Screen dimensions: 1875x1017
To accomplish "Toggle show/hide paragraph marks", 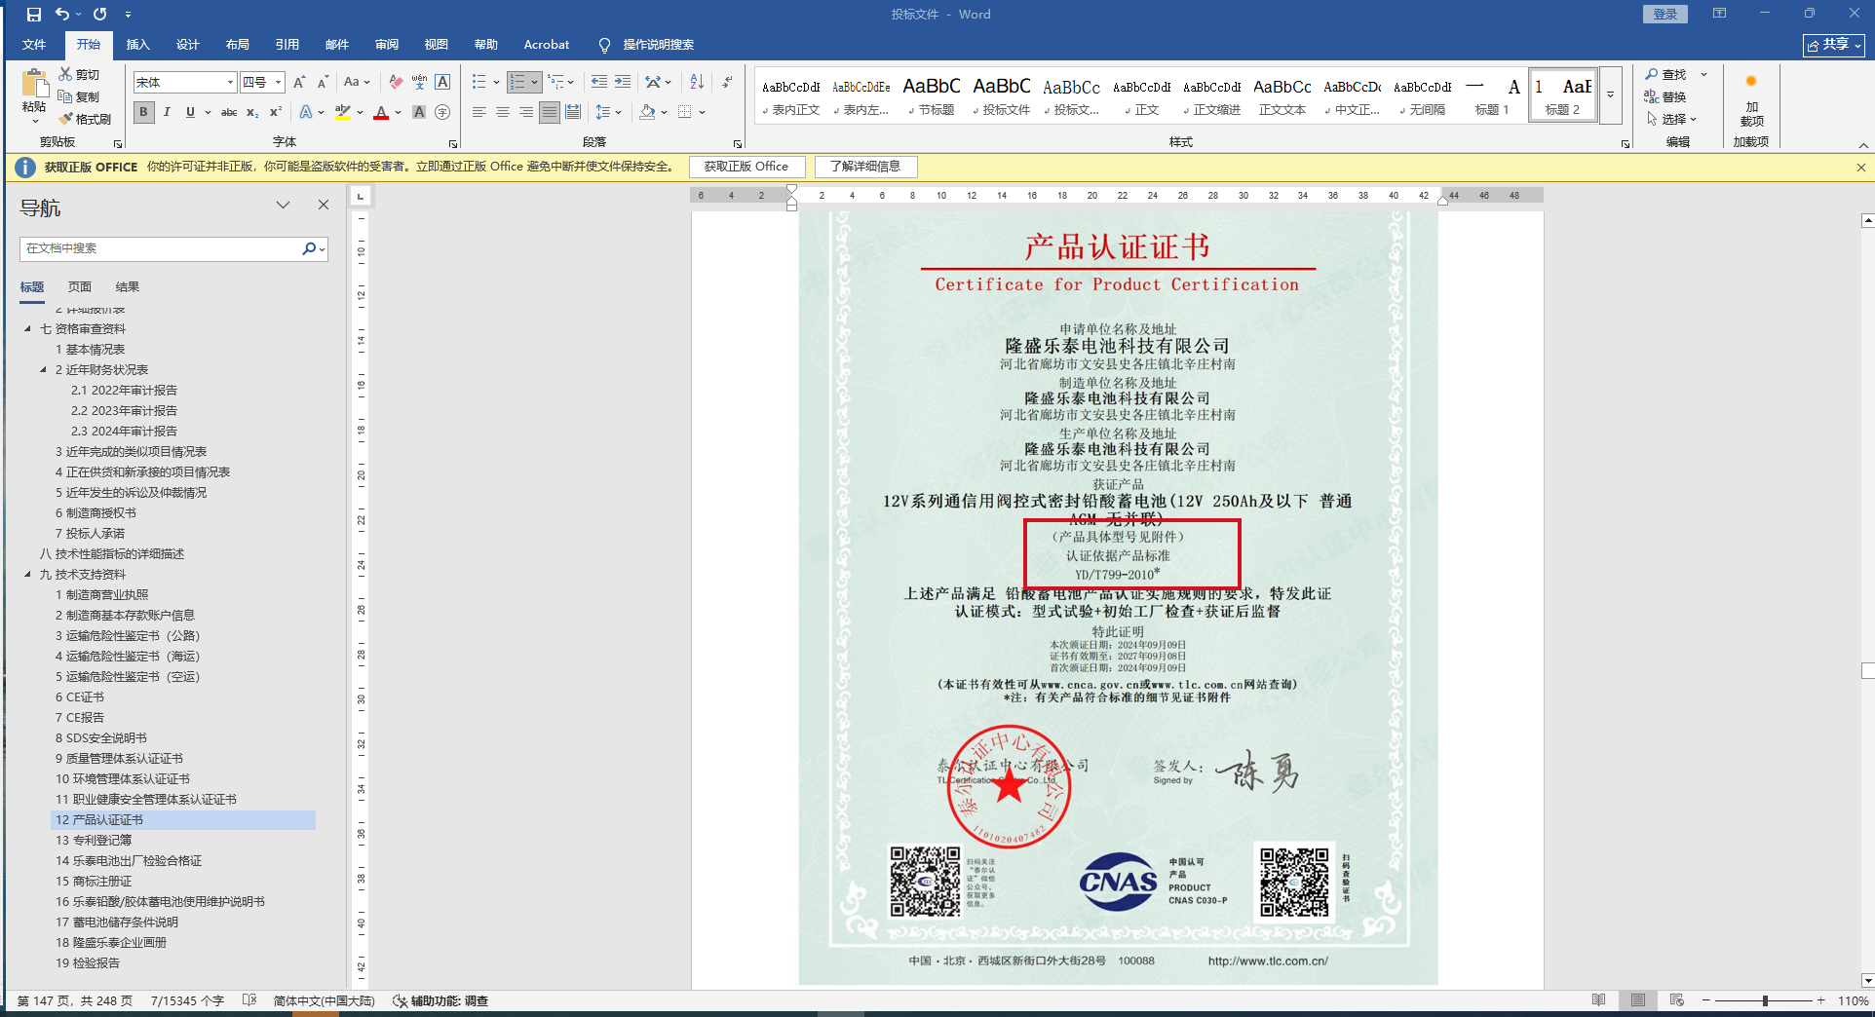I will pos(727,82).
